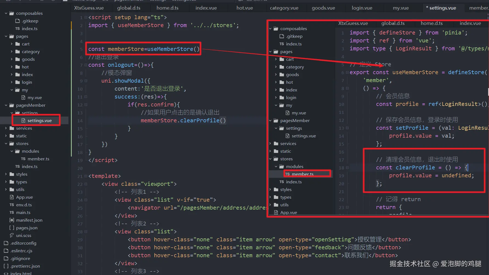
Task: Open index.html in the file tree
Action: 21,273
